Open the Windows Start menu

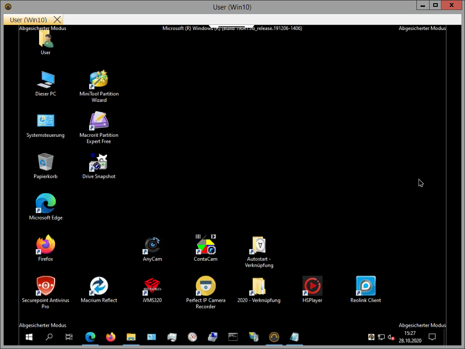(29, 337)
